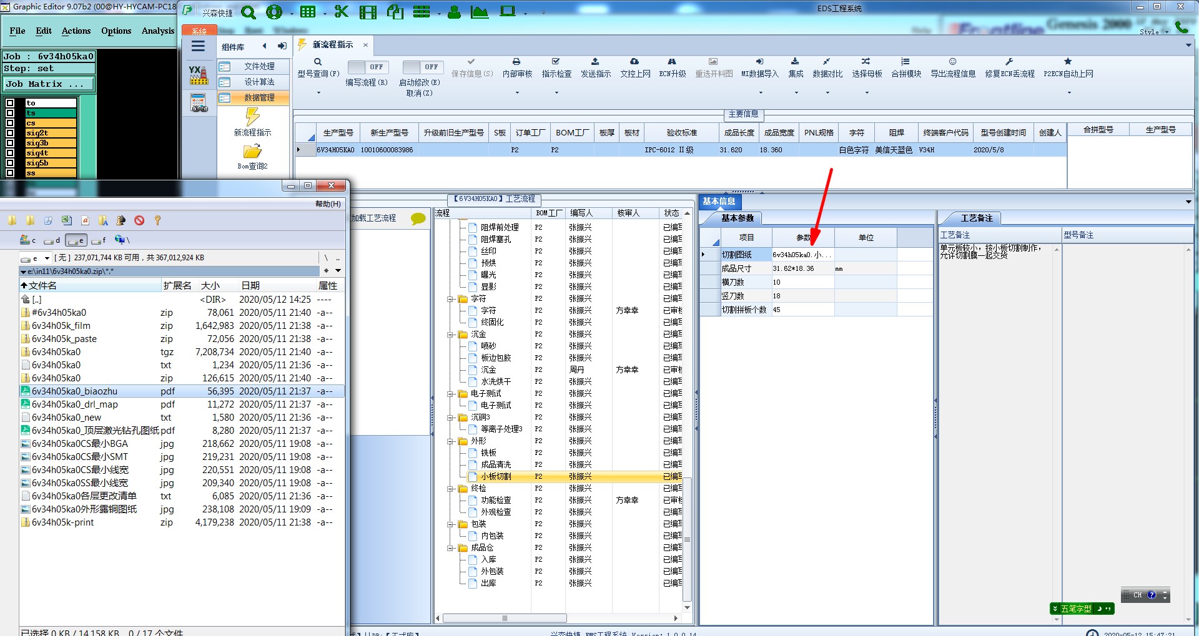The image size is (1199, 636).
Task: Click the P2ECN自动上网 star icon
Action: tap(1068, 62)
